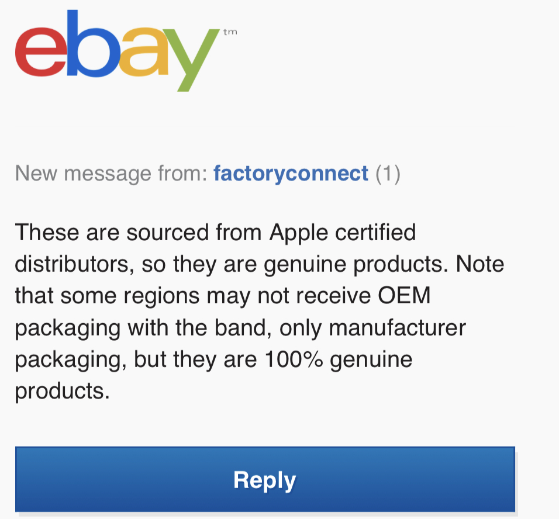Open the factoryconnect seller profile link
The width and height of the screenshot is (559, 519).
point(291,174)
